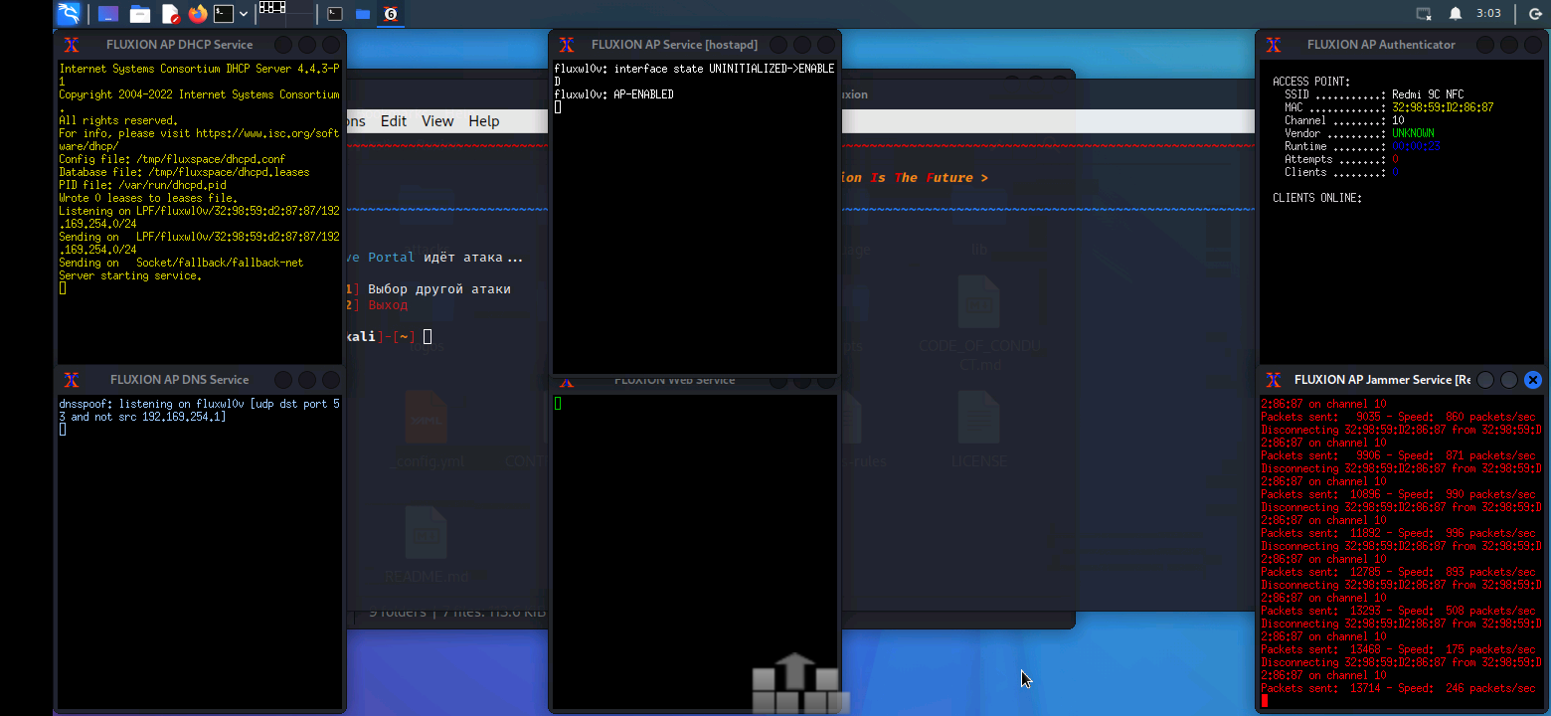Click "CLIENTS ONLINE:" in Authenticator
Screen dimensions: 1551x716
[x=1317, y=198]
